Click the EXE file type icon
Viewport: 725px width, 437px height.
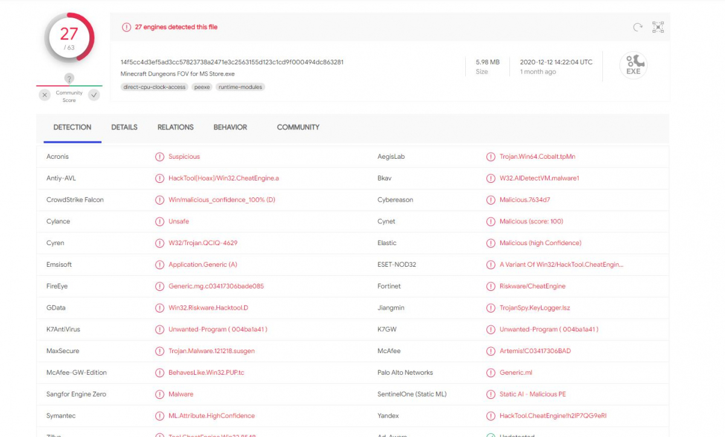pos(633,65)
